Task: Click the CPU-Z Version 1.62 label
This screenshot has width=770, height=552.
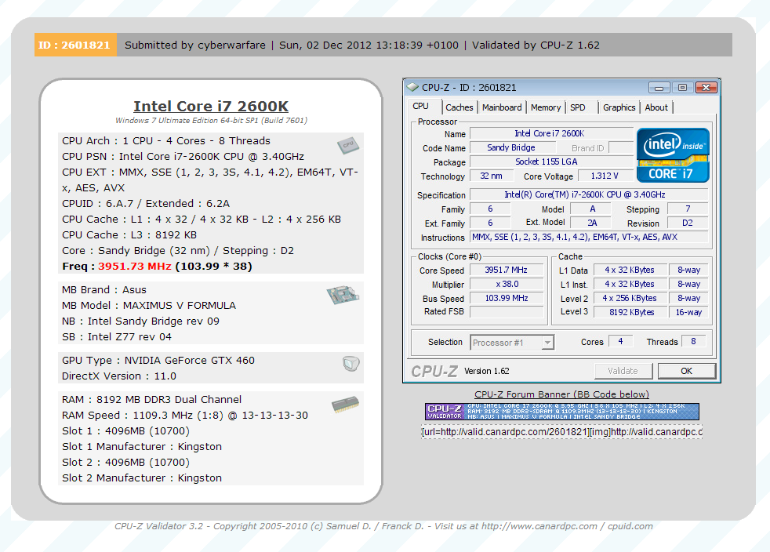Action: [487, 371]
